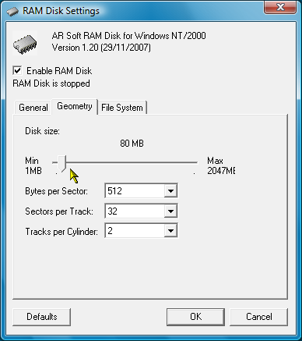The image size is (302, 341).
Task: Click the Cancel button
Action: [259, 317]
